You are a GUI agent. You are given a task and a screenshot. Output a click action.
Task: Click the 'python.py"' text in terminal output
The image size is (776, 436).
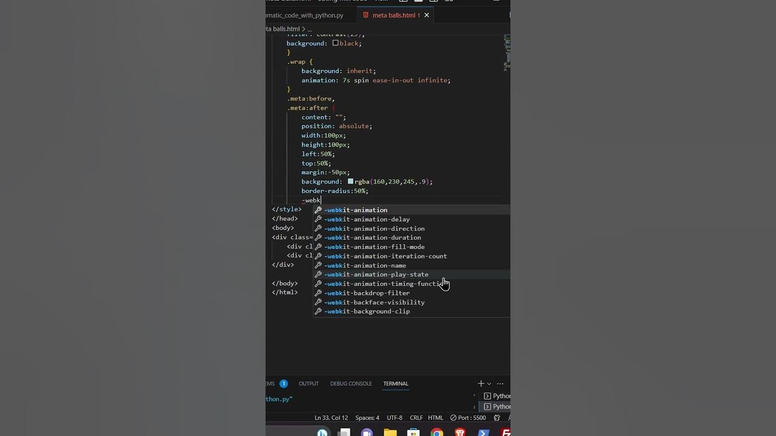coord(279,399)
